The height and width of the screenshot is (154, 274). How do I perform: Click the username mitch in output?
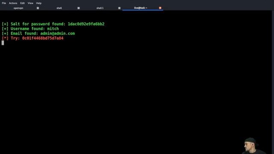53,29
